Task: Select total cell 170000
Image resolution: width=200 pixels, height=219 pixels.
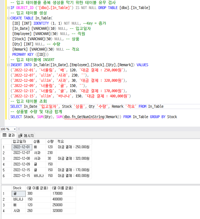Action: pyautogui.click(x=63, y=194)
